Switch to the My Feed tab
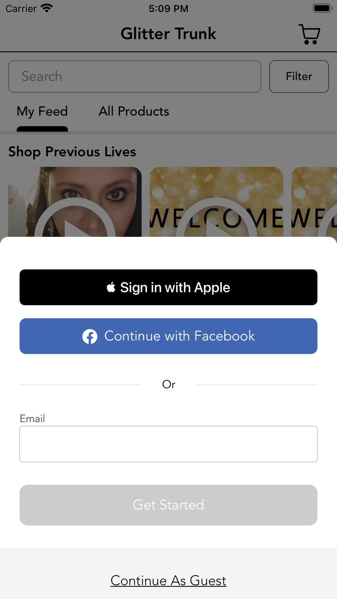337x599 pixels. [x=42, y=112]
